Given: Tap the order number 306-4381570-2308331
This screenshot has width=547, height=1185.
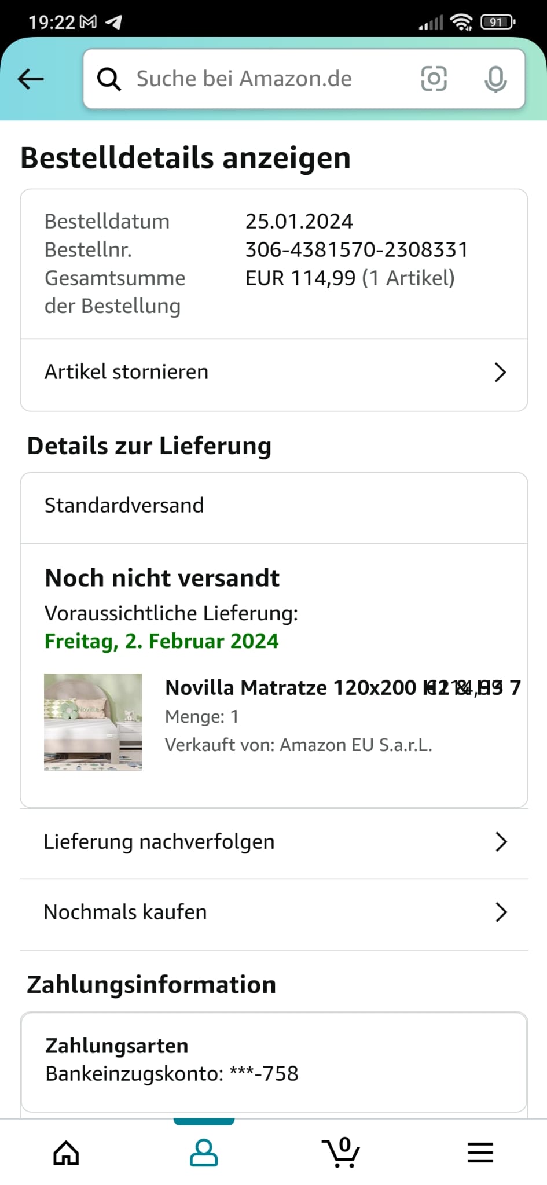Looking at the screenshot, I should pos(357,250).
